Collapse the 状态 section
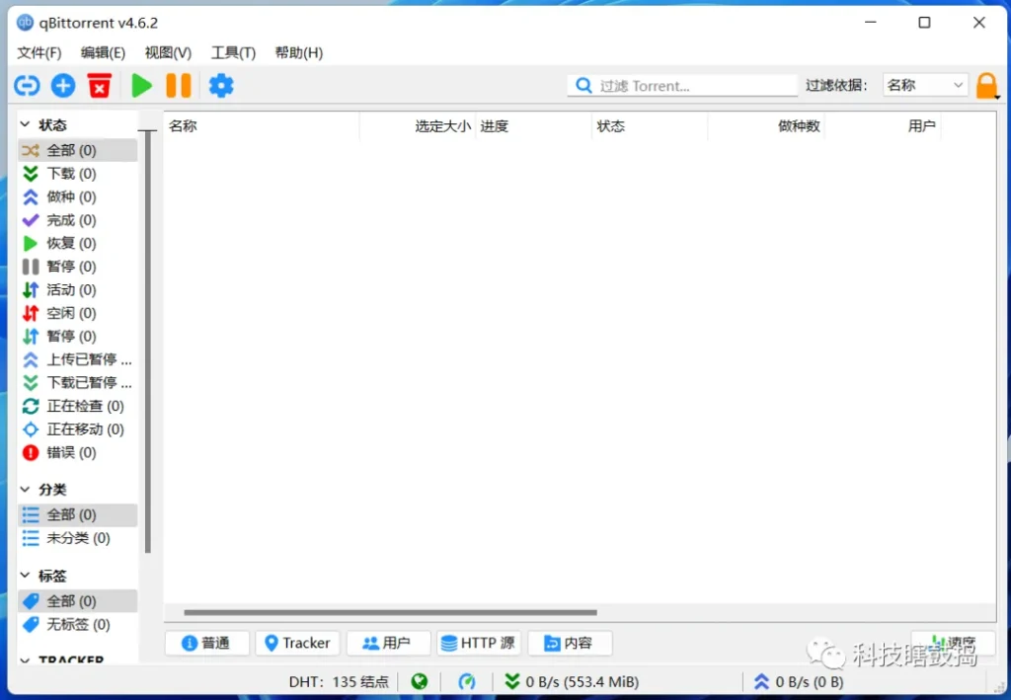The image size is (1011, 700). [x=25, y=124]
